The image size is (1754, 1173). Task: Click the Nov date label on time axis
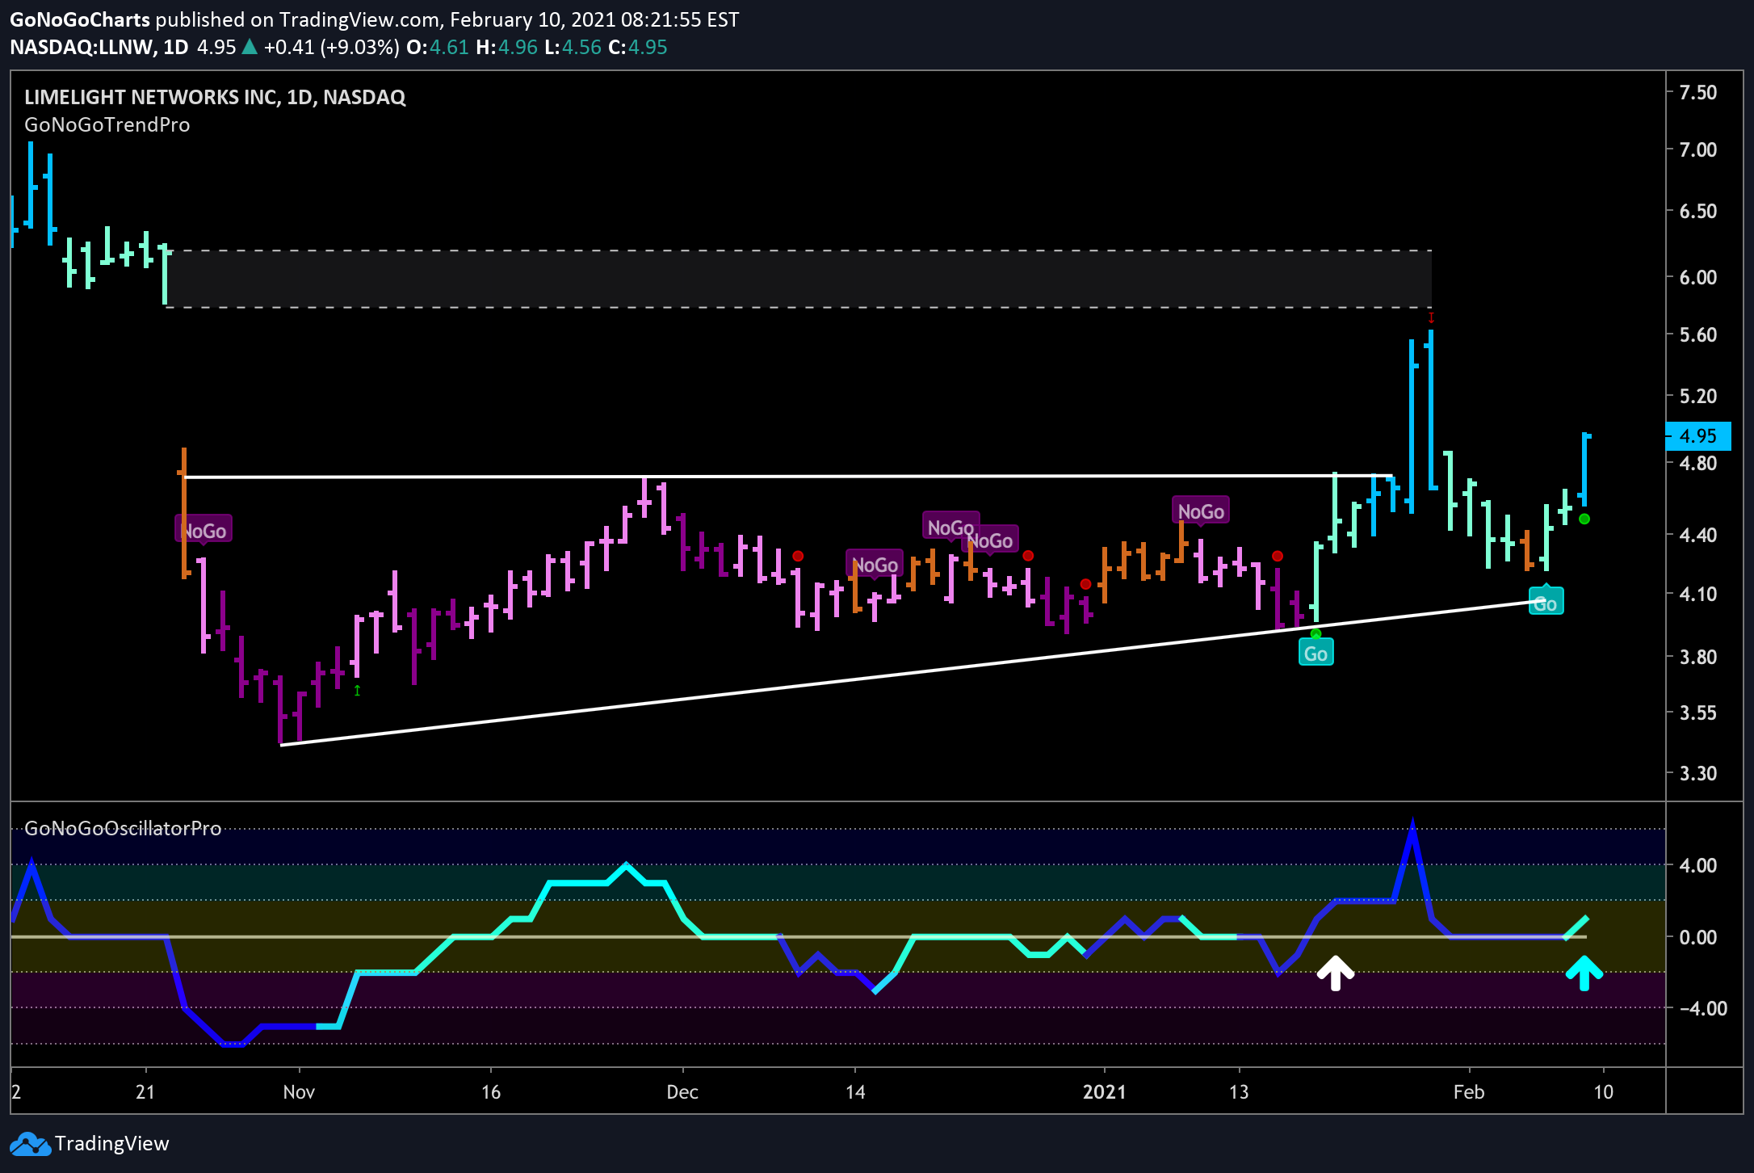pyautogui.click(x=299, y=1092)
